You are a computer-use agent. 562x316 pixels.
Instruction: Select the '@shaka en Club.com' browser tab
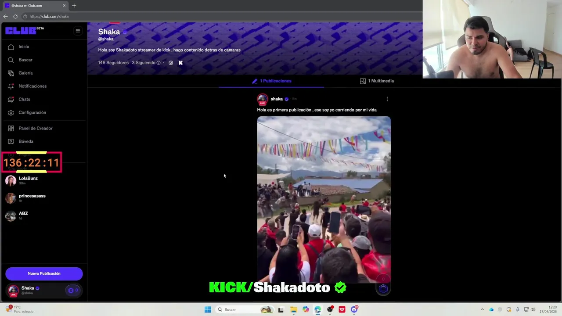click(35, 6)
